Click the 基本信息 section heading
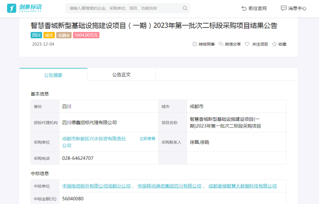 40,94
